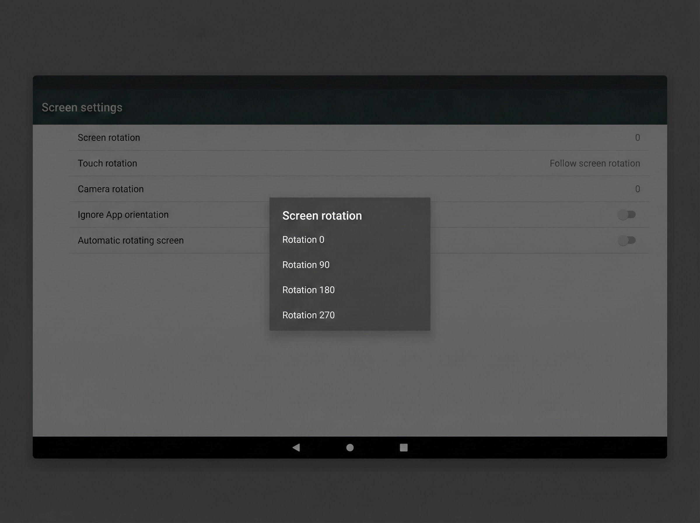Click the Camera rotation value 0

637,189
